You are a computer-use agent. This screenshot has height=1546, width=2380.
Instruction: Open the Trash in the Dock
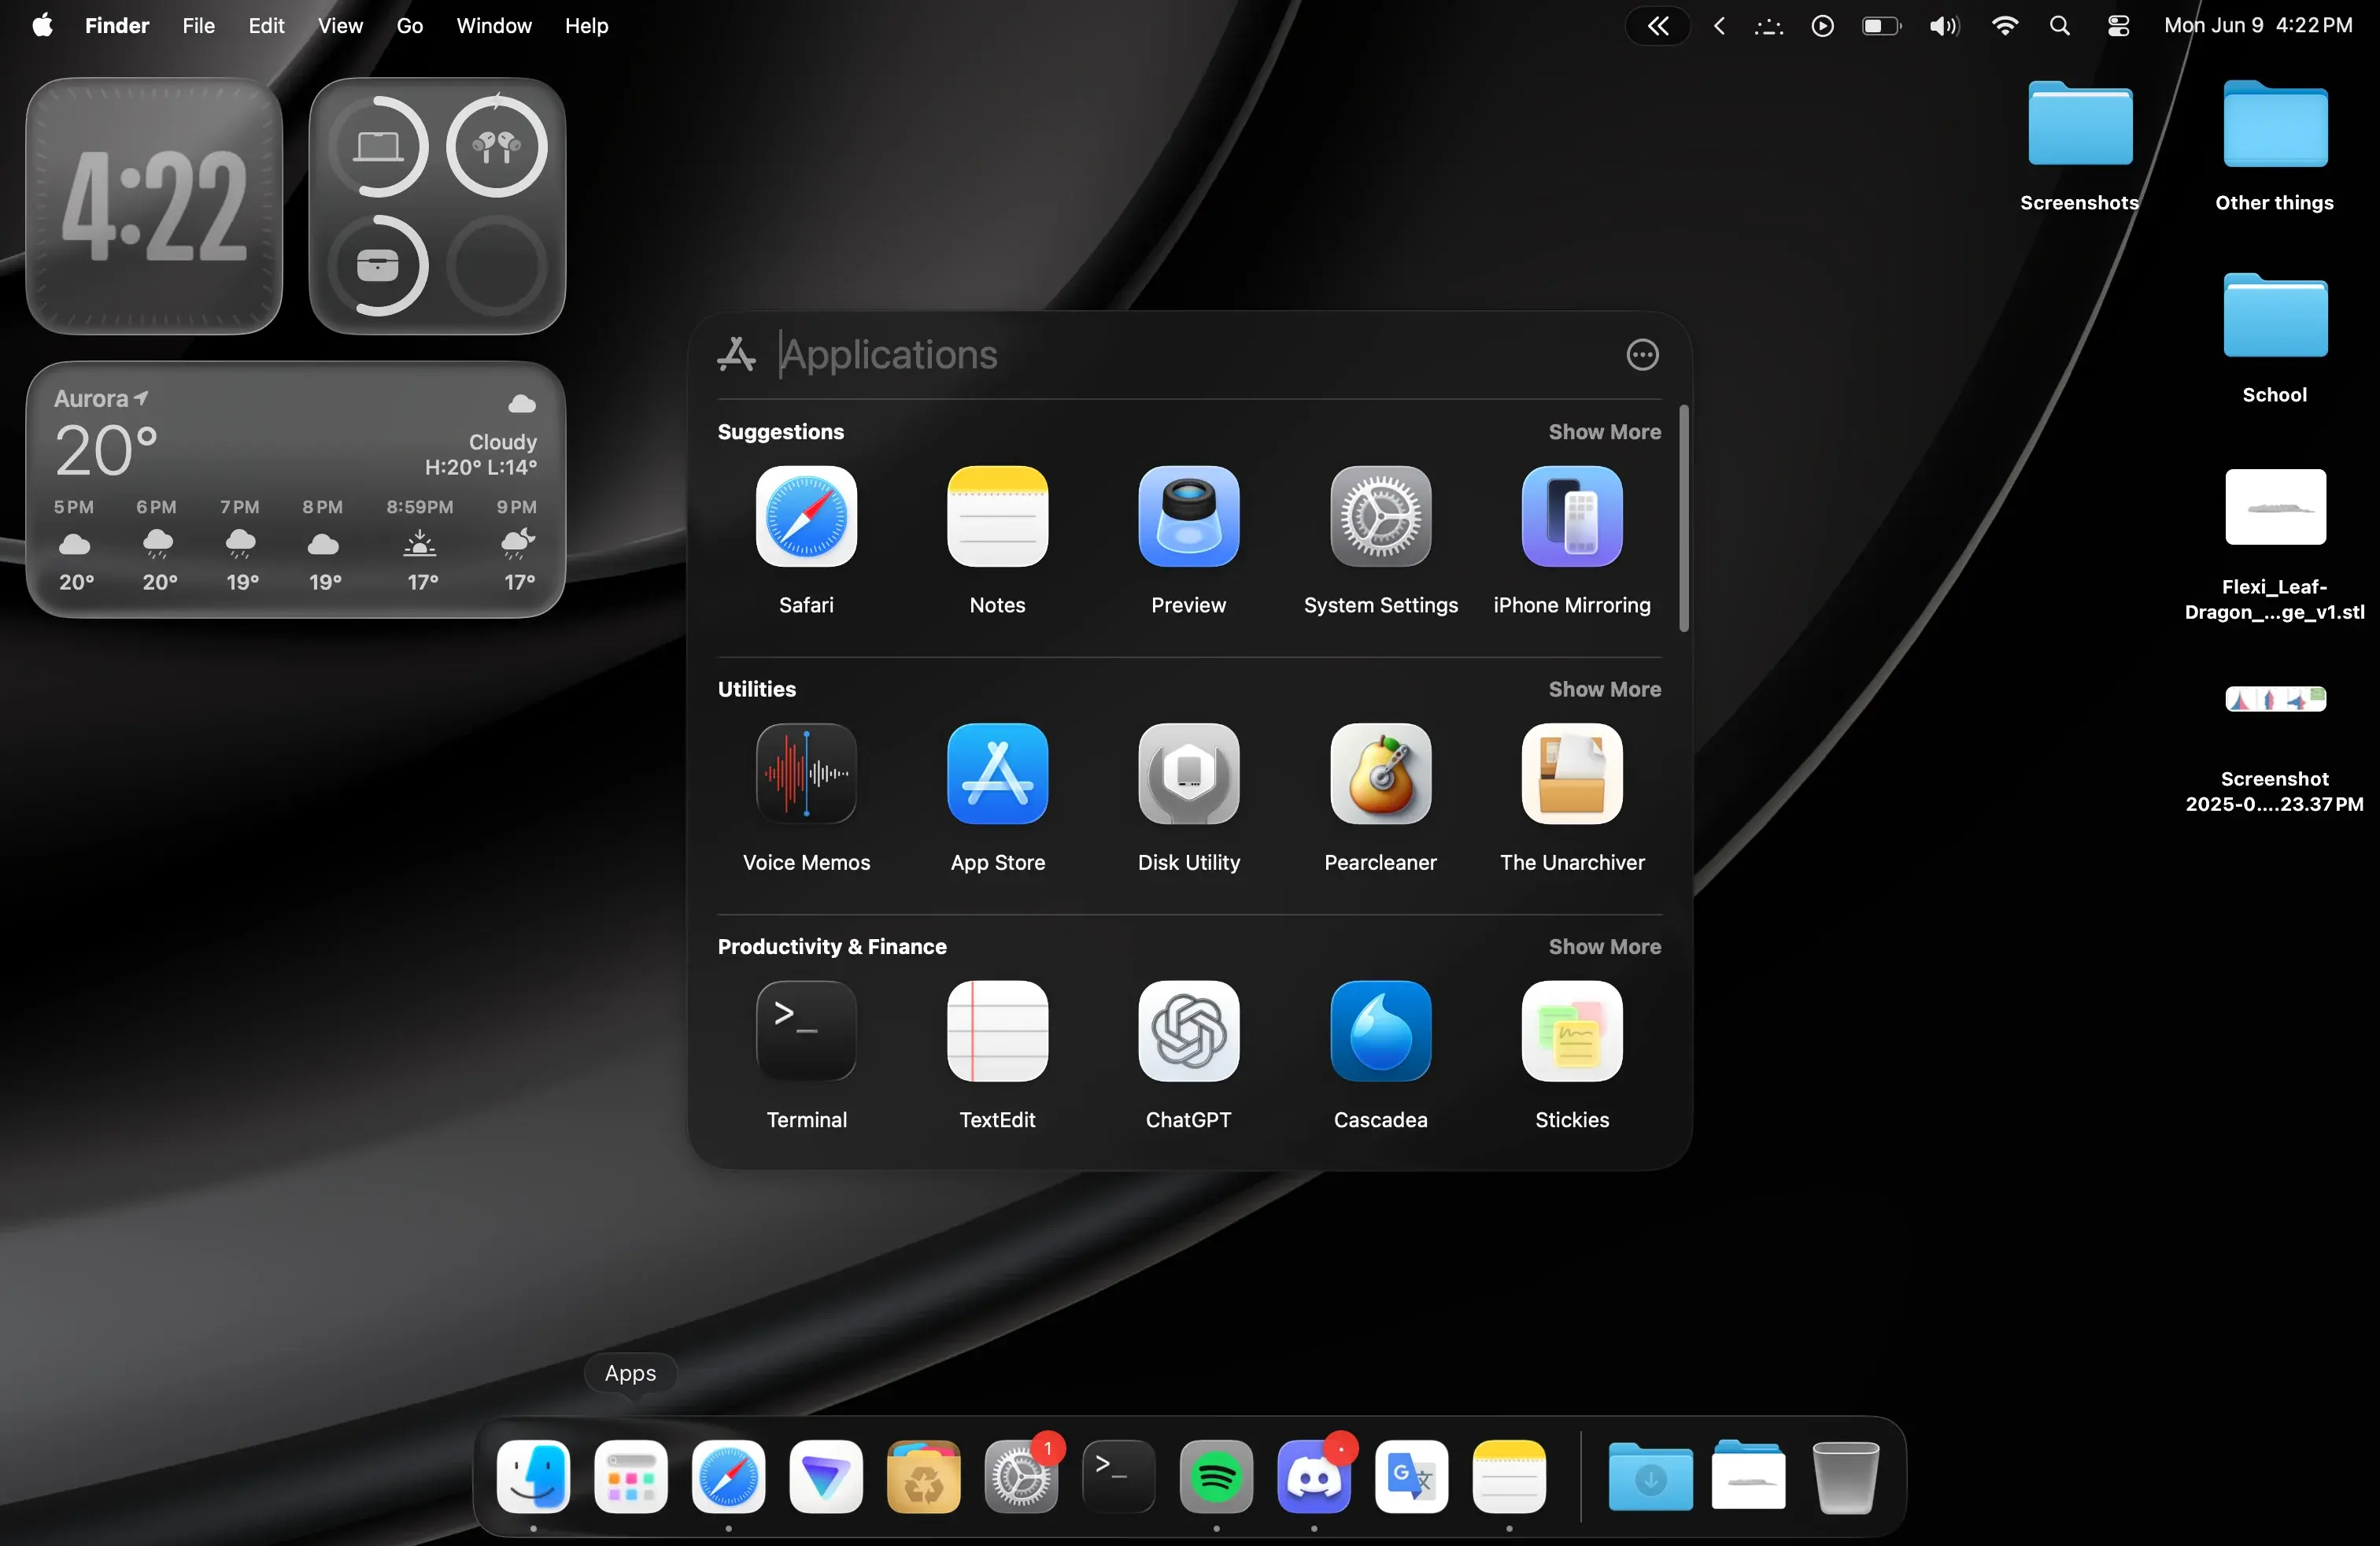coord(1845,1477)
